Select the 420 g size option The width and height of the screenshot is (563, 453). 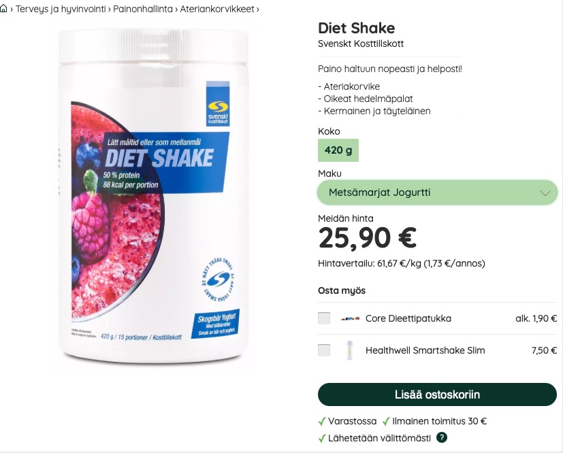(338, 150)
